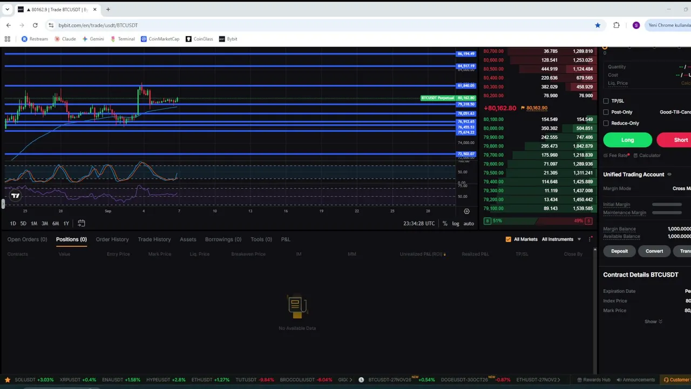Open the chart go-to-date calendar icon
Viewport: 691px width, 389px height.
pyautogui.click(x=82, y=223)
